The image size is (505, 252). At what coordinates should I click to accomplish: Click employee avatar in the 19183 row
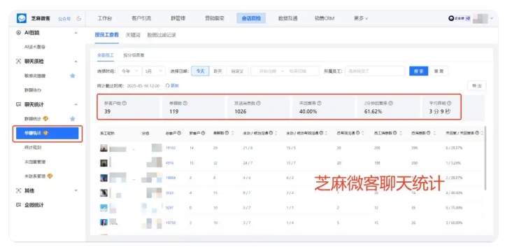104,148
